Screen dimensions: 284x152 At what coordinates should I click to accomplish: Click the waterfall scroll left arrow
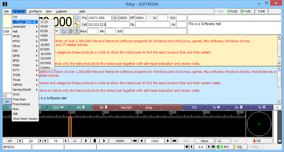click(x=86, y=141)
